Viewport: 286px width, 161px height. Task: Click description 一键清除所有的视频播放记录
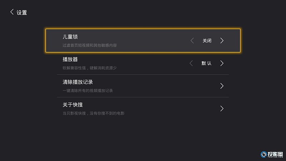coord(88,91)
